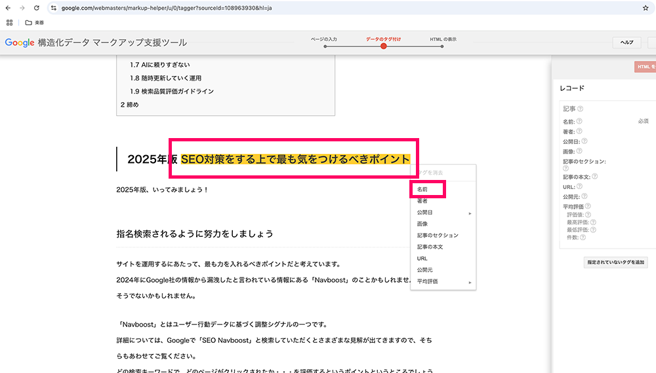
Task: Open help icon beside 公開日 field
Action: coord(584,141)
